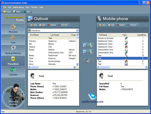Click Delete in the Outlook panel toolbar
Image resolution: width=151 pixels, height=114 pixels.
point(52,25)
